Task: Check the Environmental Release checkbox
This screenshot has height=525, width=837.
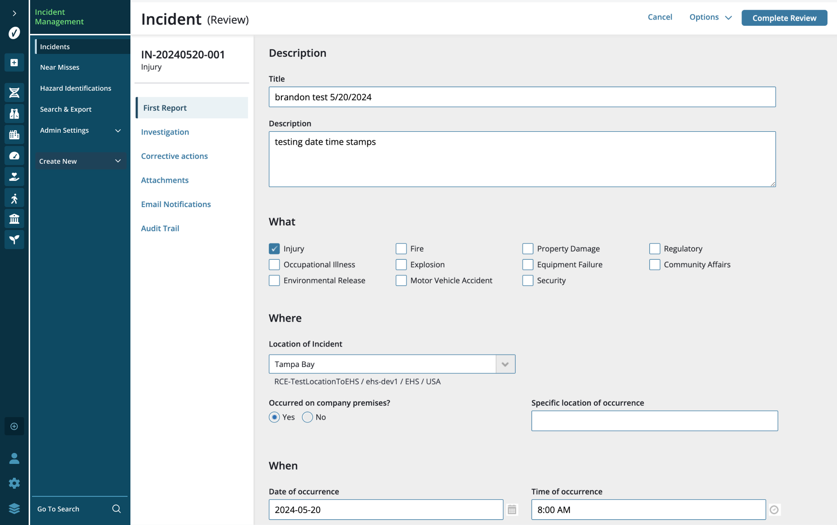Action: pos(274,281)
